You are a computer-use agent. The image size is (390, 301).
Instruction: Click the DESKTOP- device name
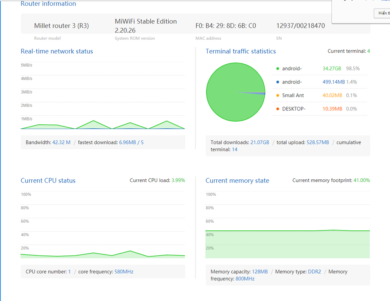click(294, 109)
